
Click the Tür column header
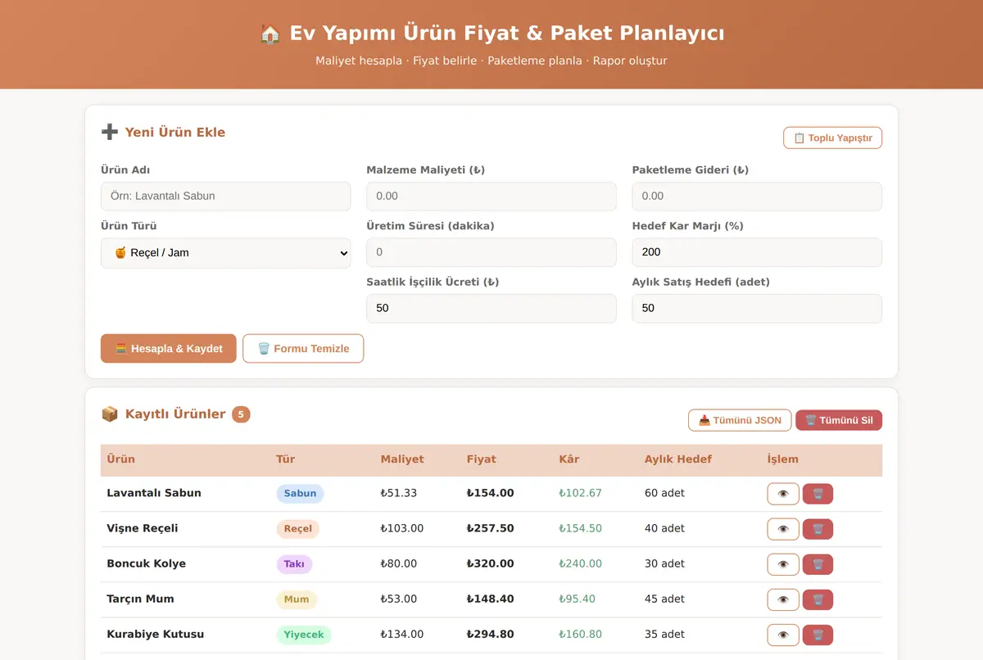285,459
